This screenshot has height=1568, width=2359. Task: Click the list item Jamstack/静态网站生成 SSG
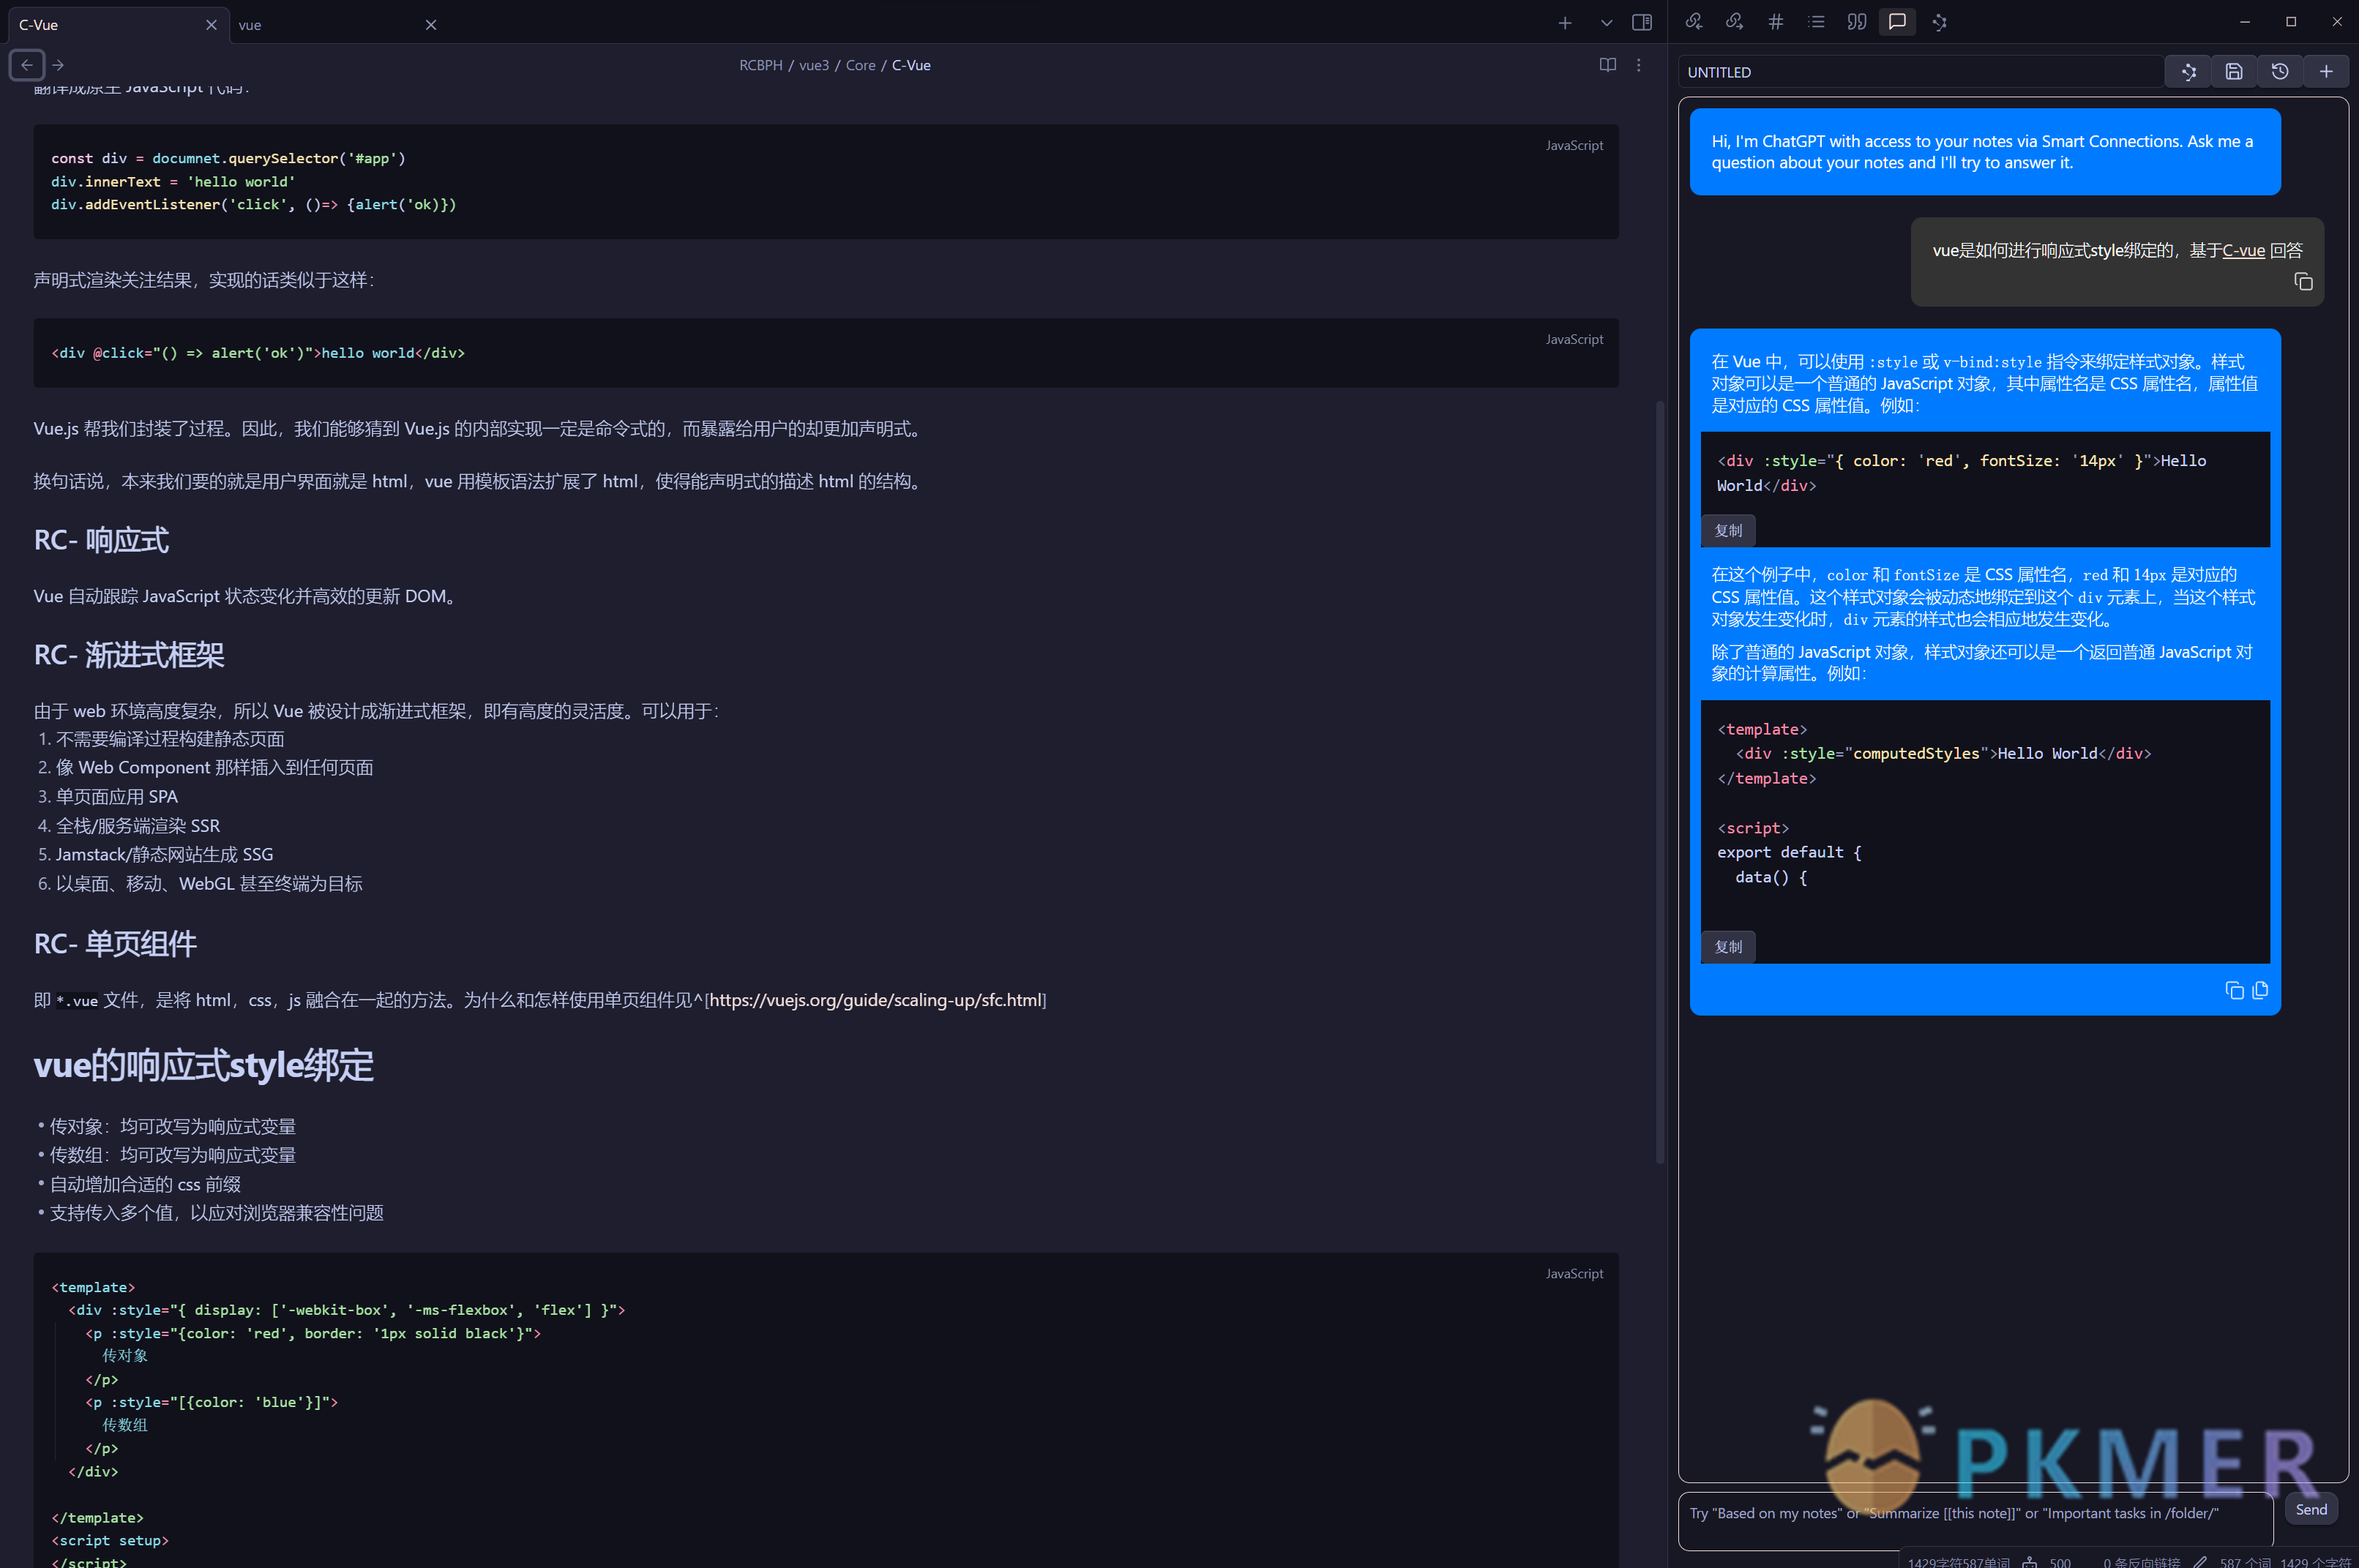164,855
